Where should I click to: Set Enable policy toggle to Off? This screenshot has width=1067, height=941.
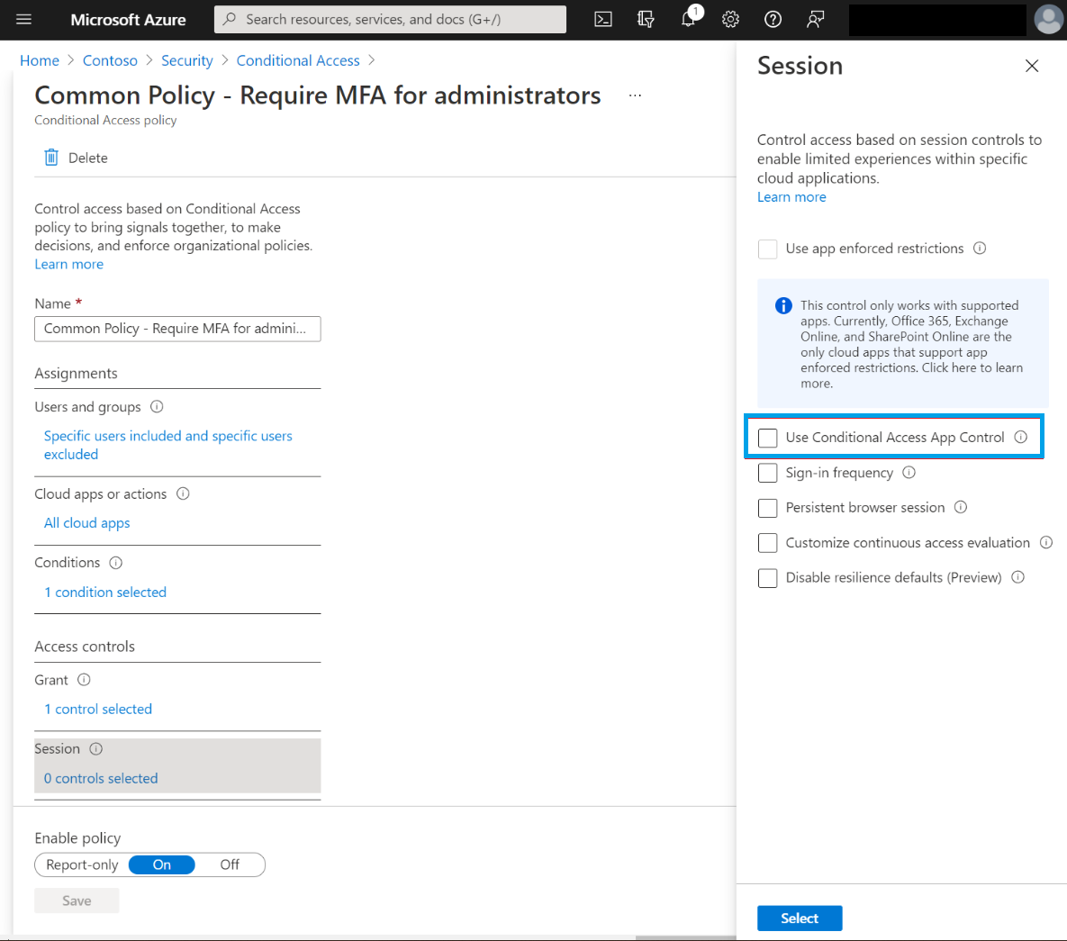[x=230, y=864]
